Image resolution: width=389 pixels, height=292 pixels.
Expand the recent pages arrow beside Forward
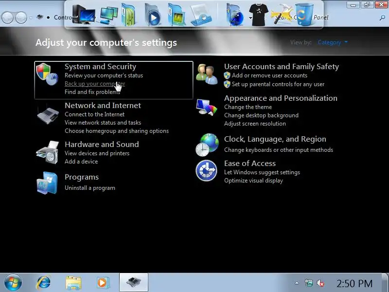click(x=31, y=18)
